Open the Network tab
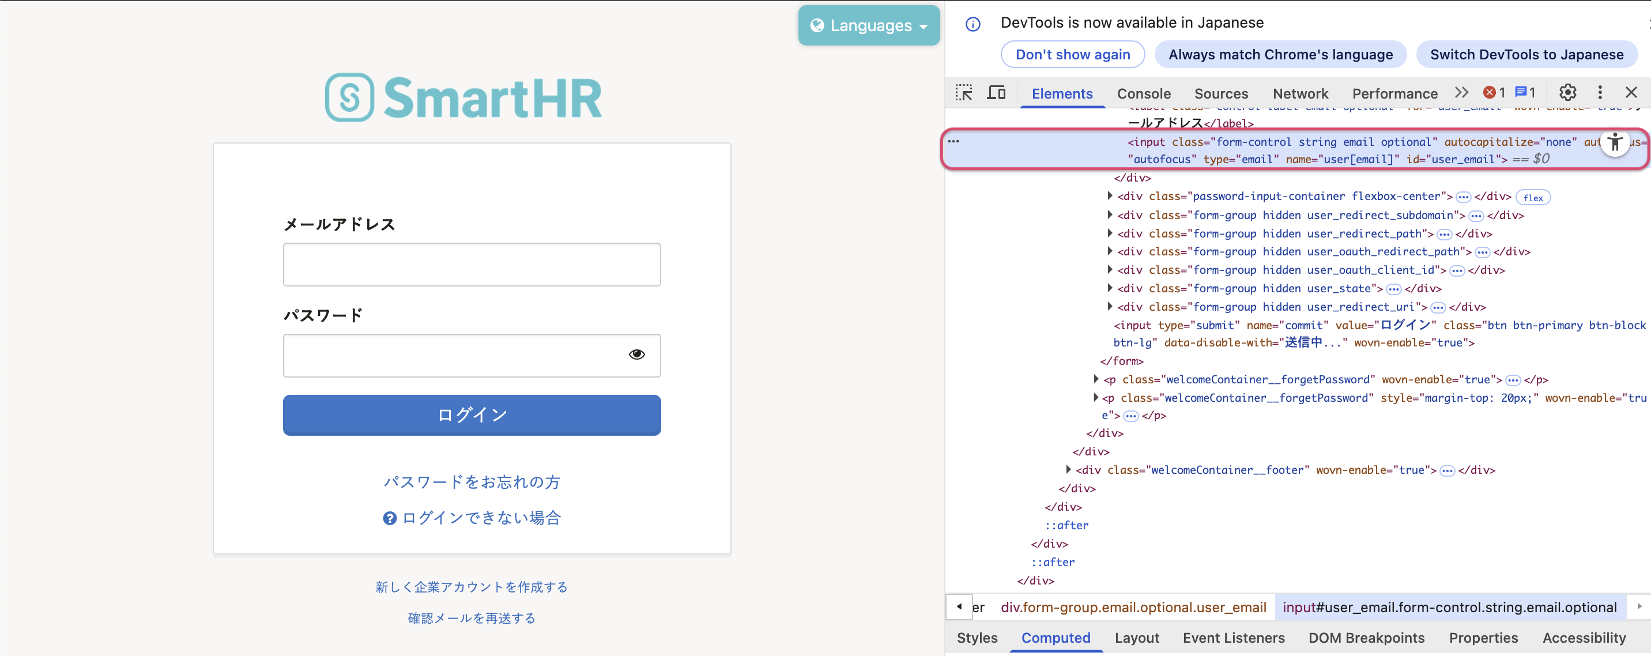This screenshot has height=656, width=1651. [1300, 93]
